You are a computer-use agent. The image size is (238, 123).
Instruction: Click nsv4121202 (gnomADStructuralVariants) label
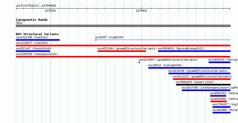click(202, 76)
